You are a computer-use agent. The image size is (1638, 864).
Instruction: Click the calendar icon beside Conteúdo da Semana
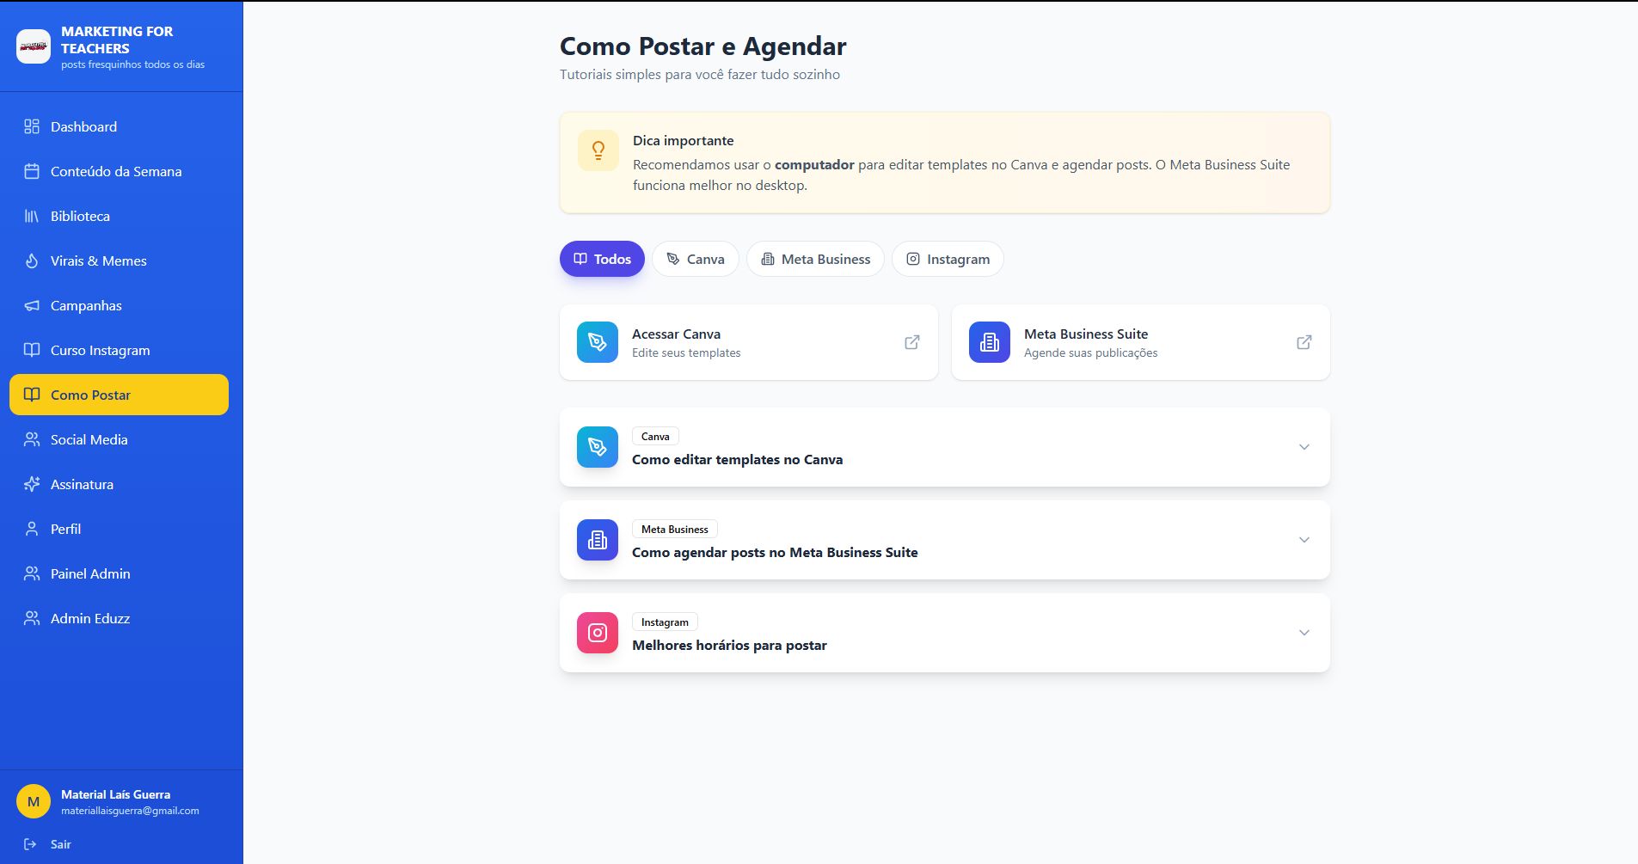coord(32,171)
